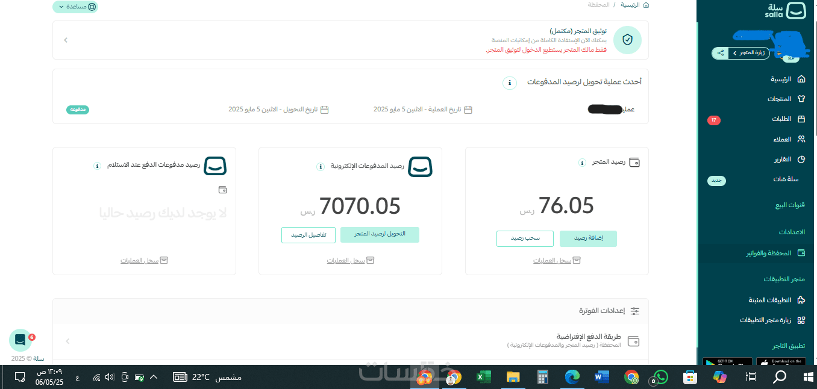Click the Salla logo in the sidebar

click(x=785, y=11)
